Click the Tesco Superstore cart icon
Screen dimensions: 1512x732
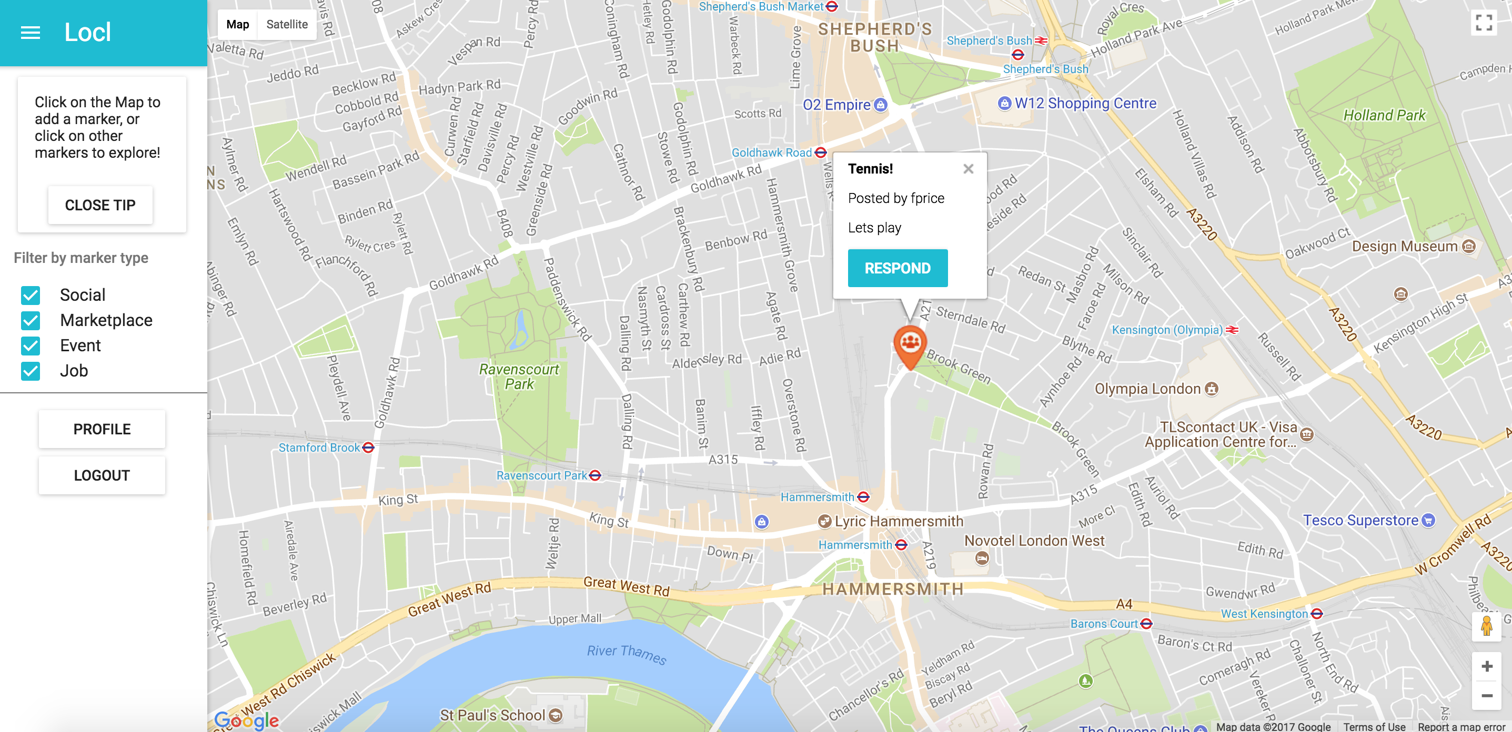click(x=1429, y=520)
